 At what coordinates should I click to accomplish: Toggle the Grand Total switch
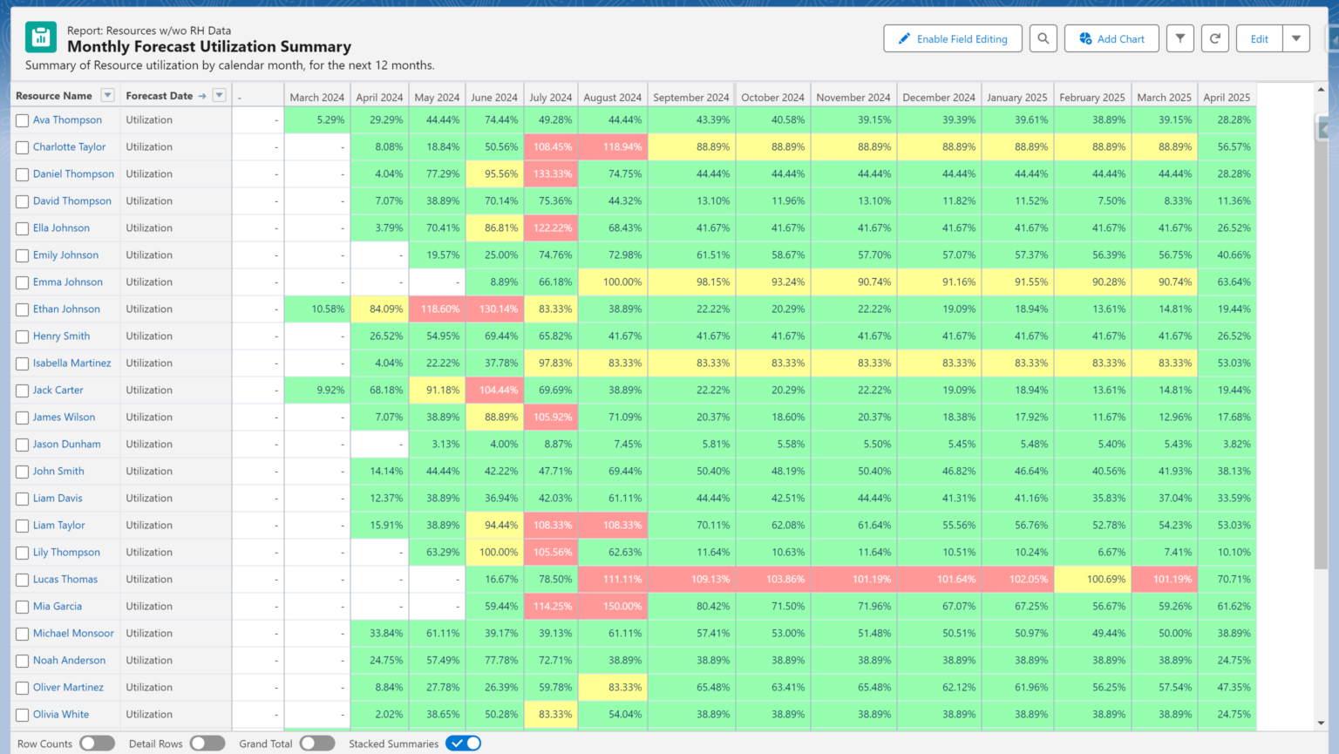tap(317, 743)
